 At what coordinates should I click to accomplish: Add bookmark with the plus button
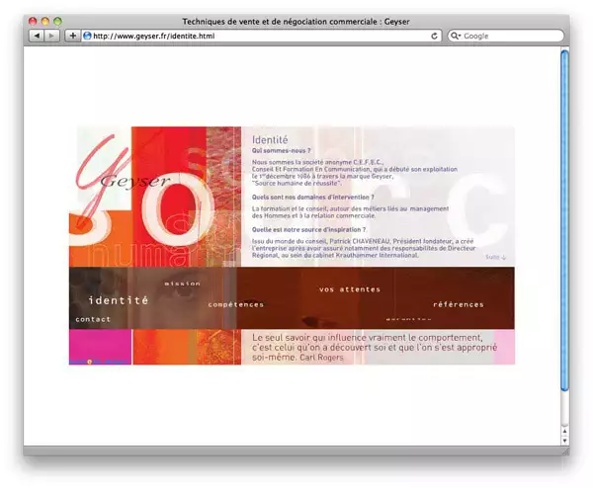[72, 36]
